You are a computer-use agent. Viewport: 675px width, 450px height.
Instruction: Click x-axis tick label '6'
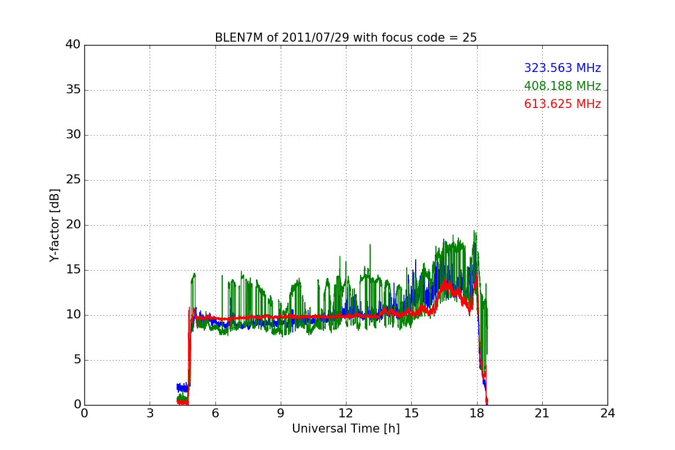[x=215, y=413]
